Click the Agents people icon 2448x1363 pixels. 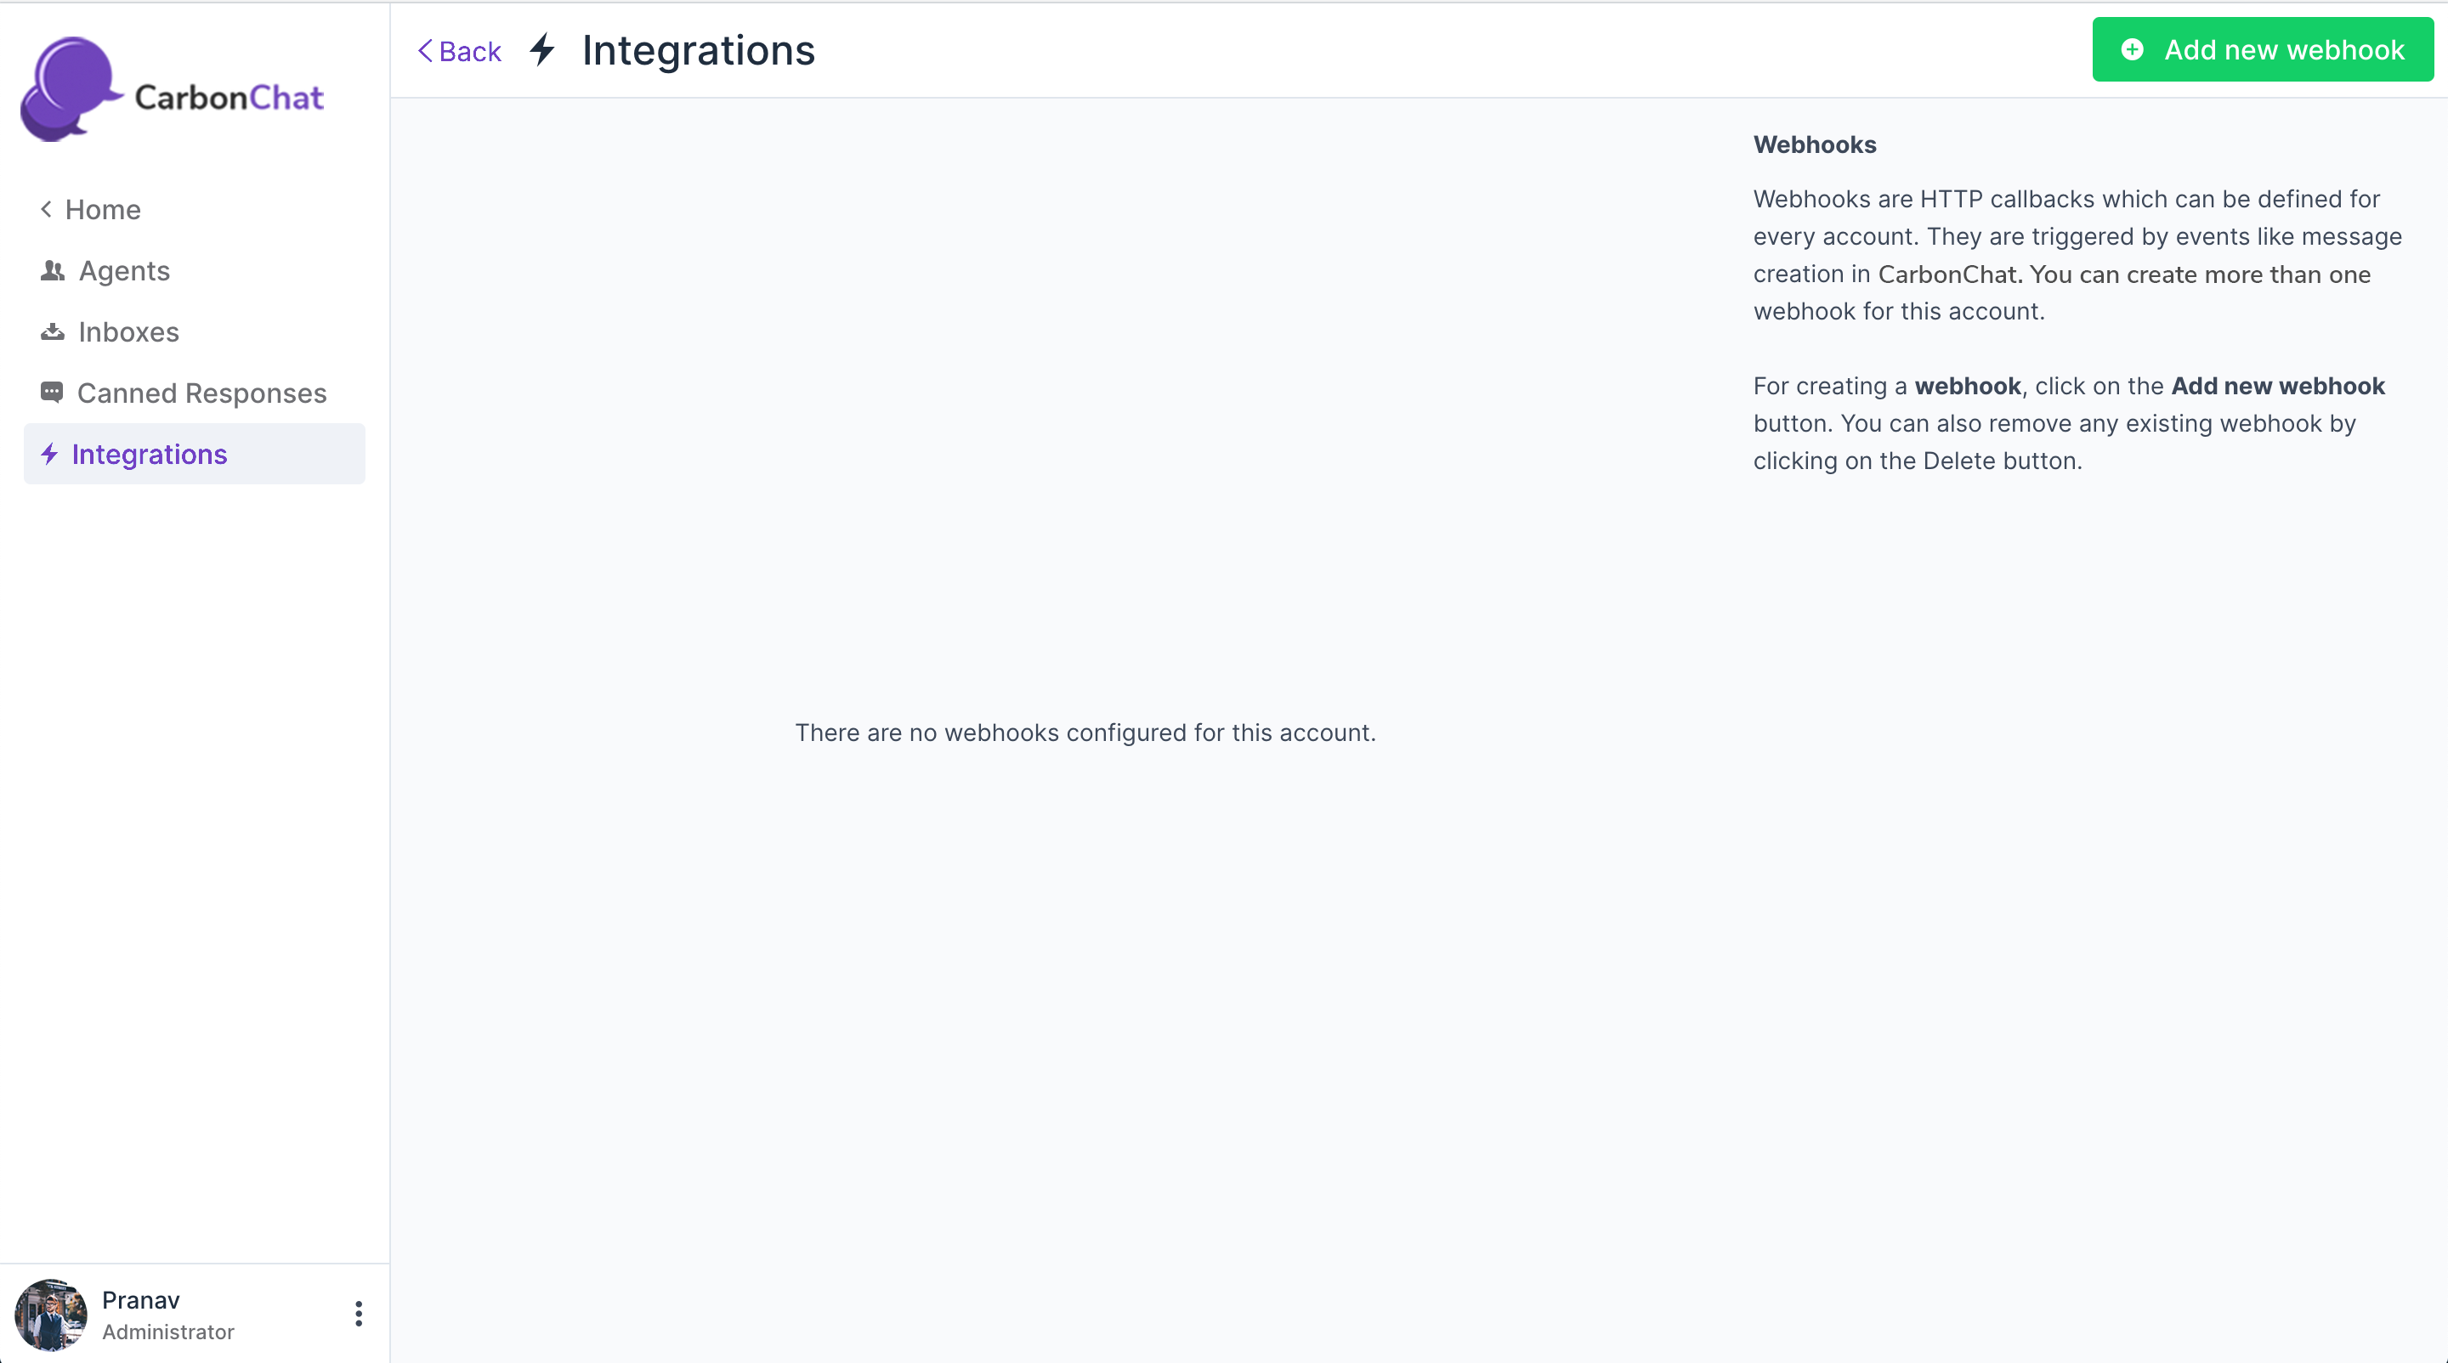[x=52, y=272]
